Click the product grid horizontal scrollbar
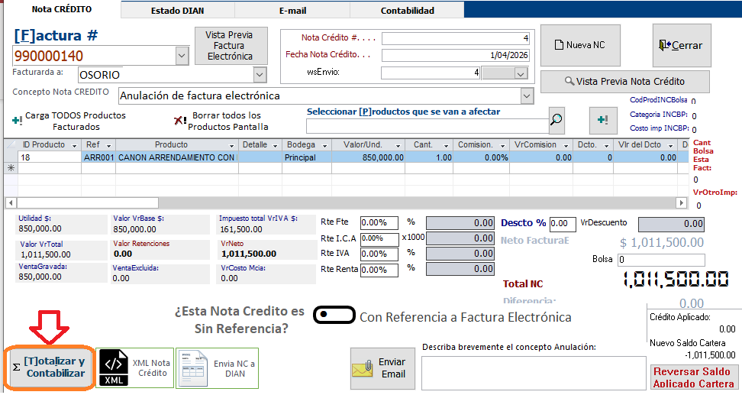This screenshot has width=742, height=395. point(344,202)
